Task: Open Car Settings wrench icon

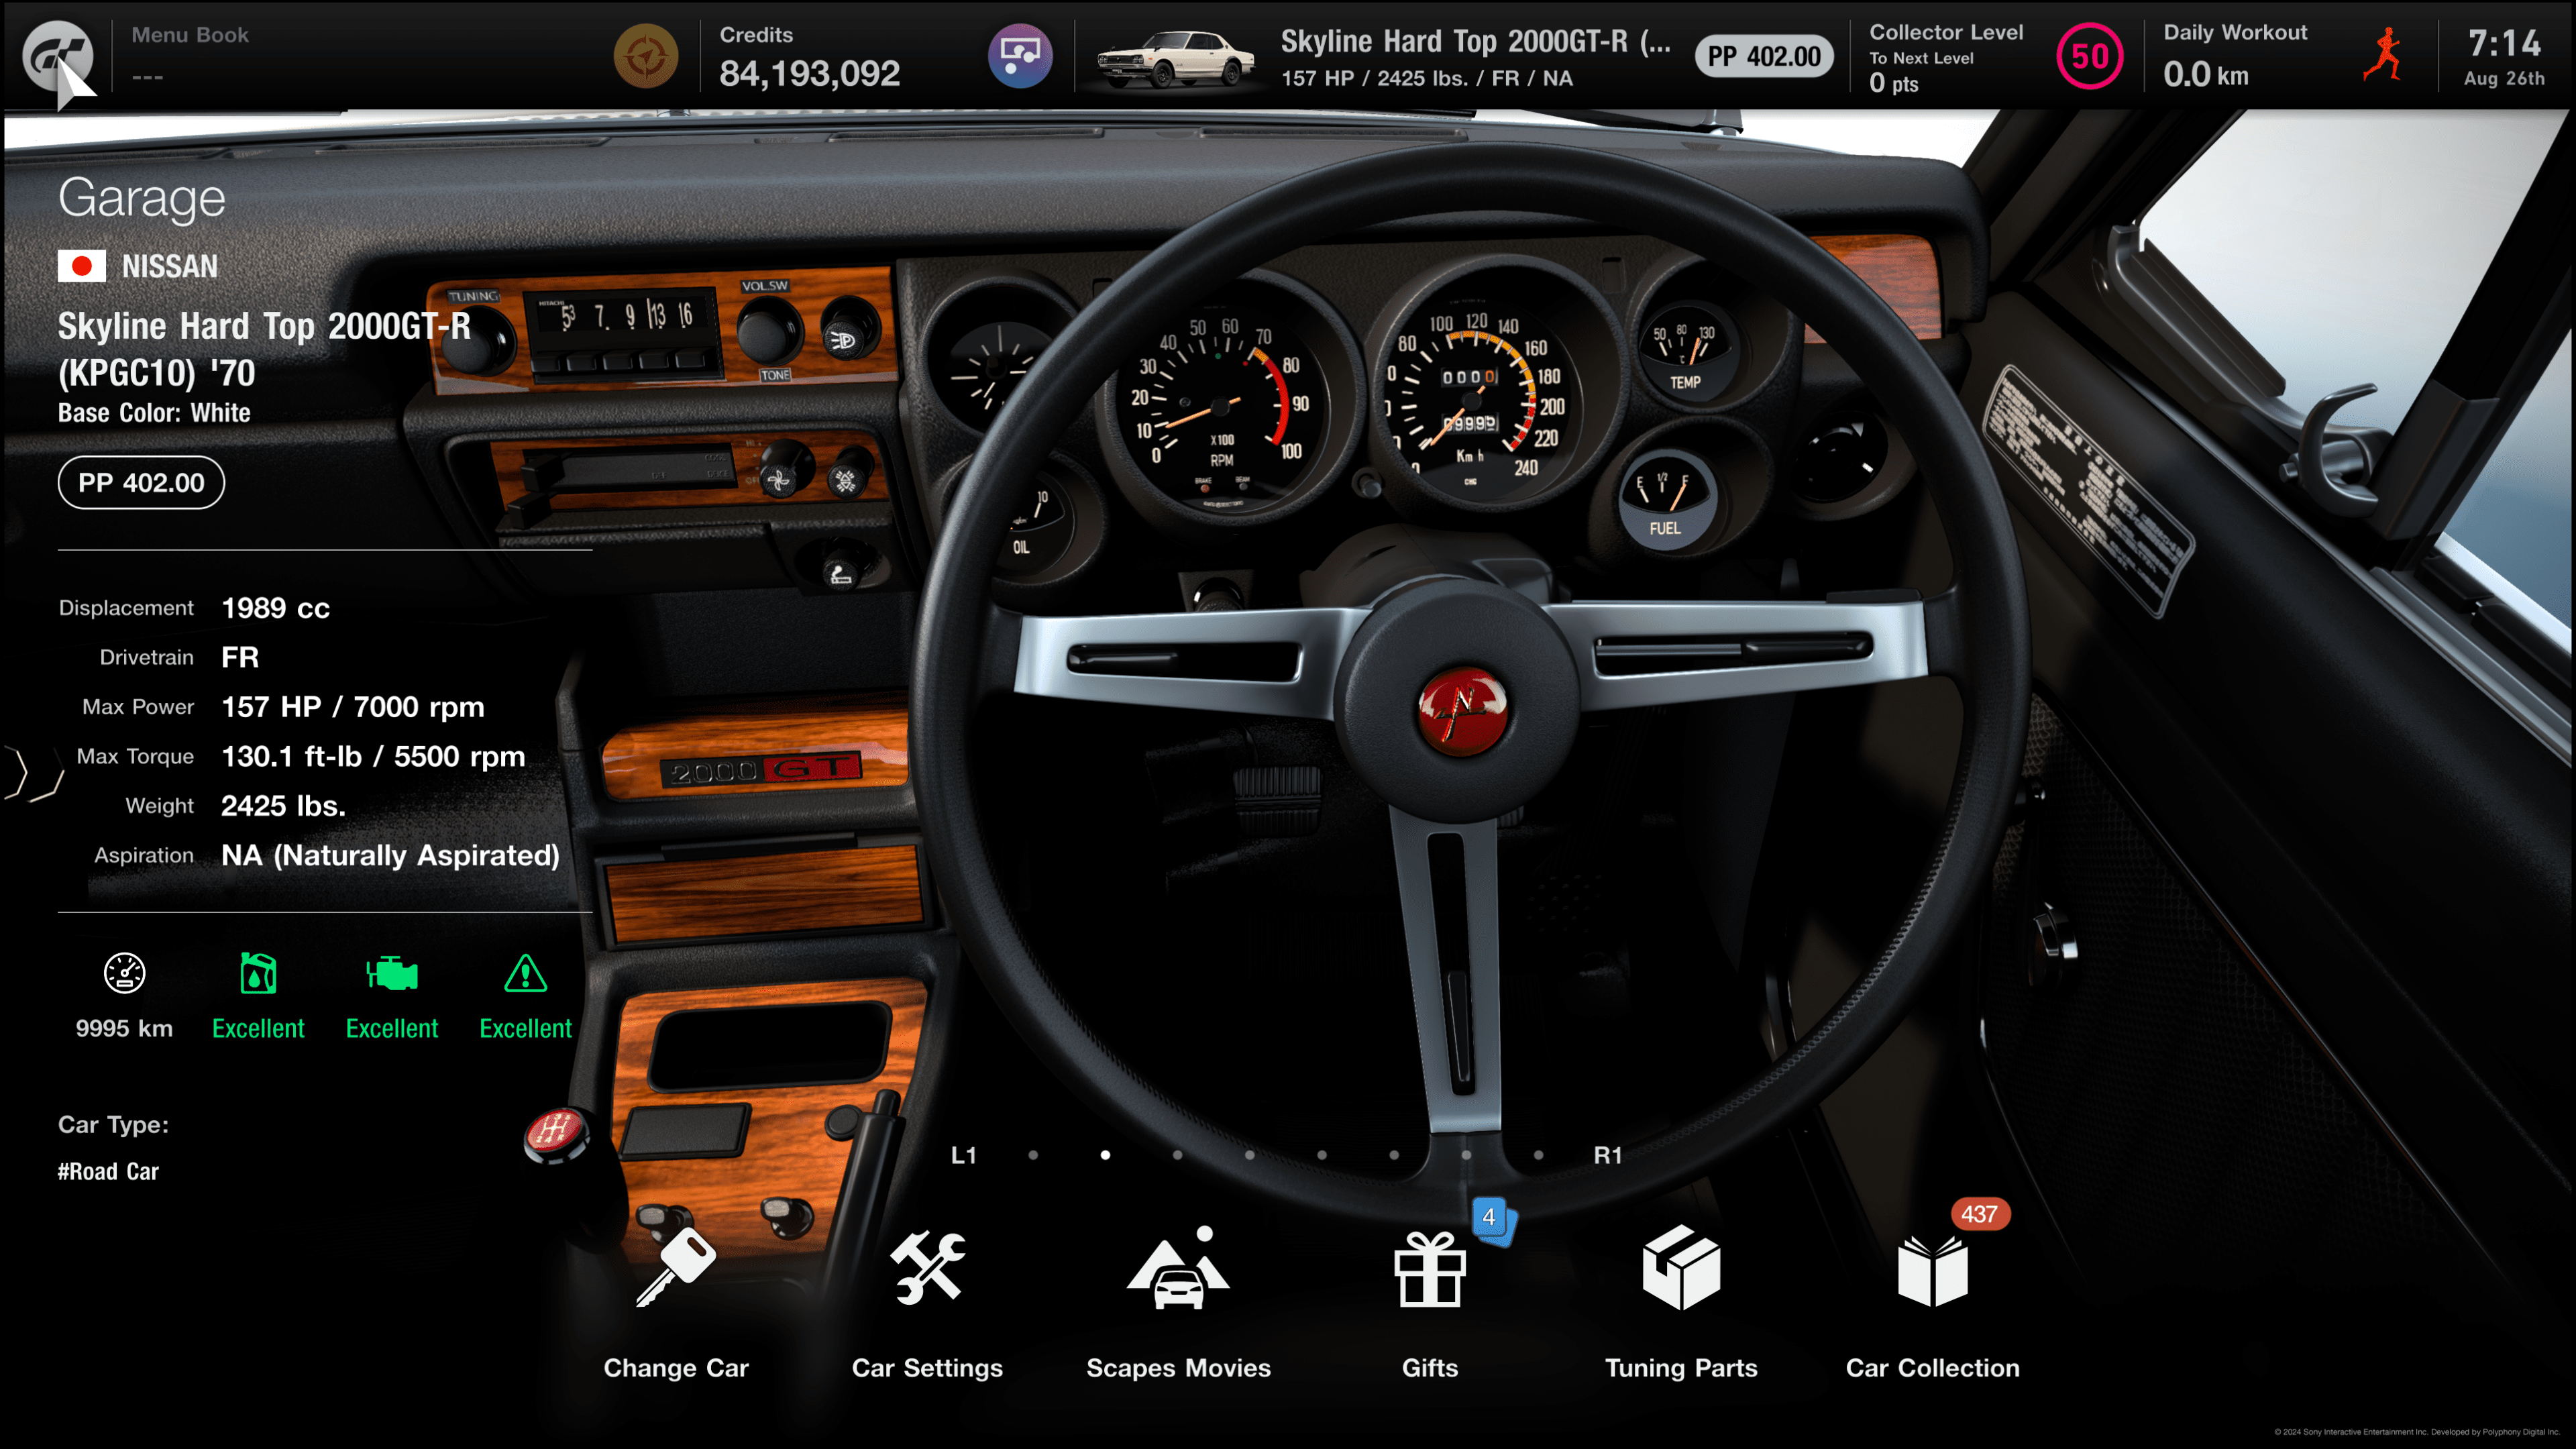Action: click(927, 1267)
